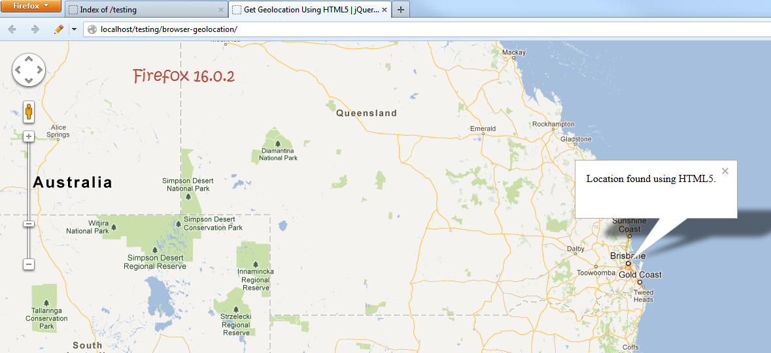Focus the URL address bar
Screen dimensions: 771x353
pyautogui.click(x=392, y=29)
